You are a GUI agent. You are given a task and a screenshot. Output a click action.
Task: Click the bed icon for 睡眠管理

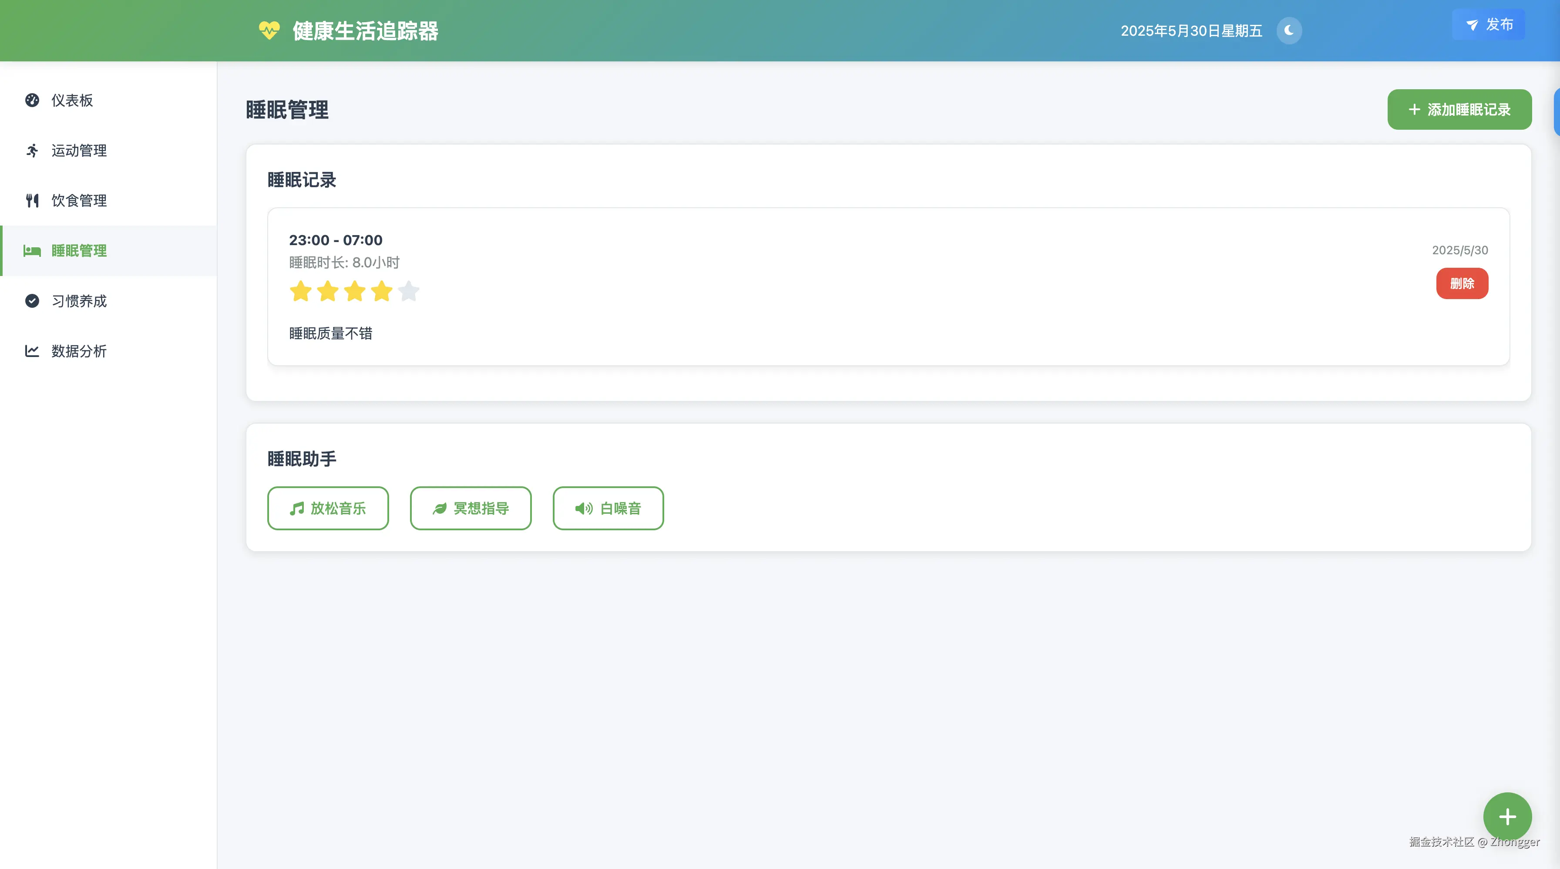click(x=32, y=251)
